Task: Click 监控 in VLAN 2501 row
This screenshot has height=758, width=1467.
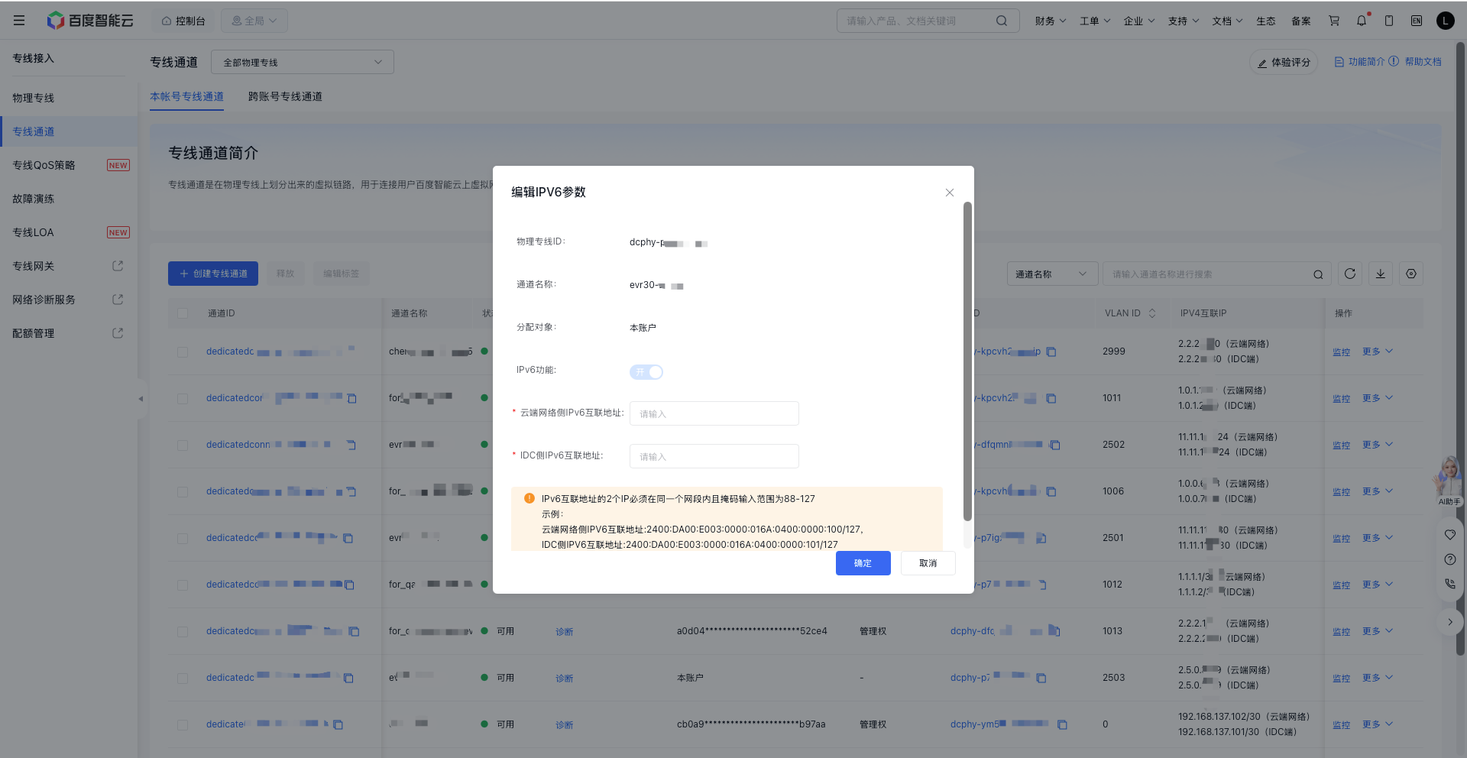Action: [1341, 539]
